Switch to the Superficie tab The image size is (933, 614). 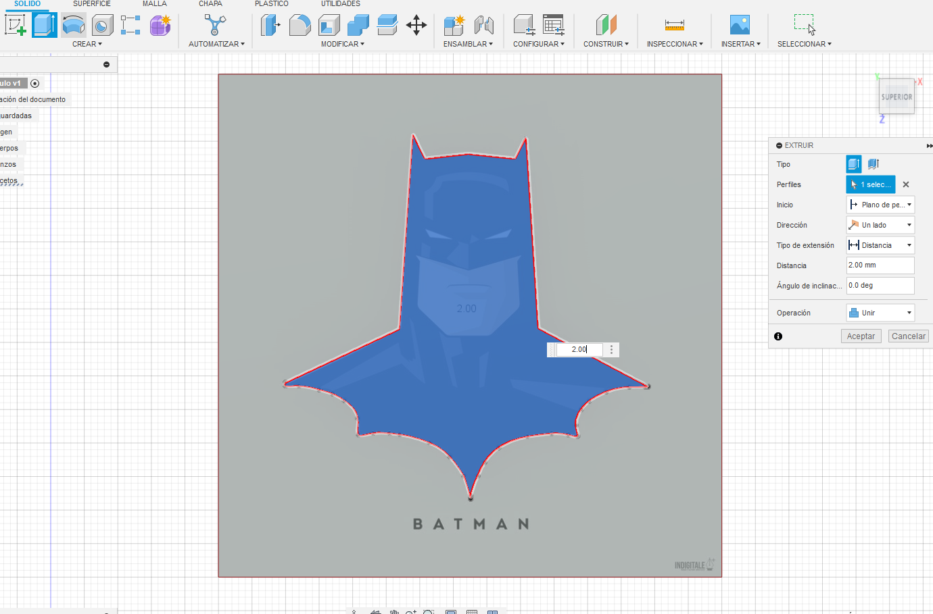click(x=92, y=4)
